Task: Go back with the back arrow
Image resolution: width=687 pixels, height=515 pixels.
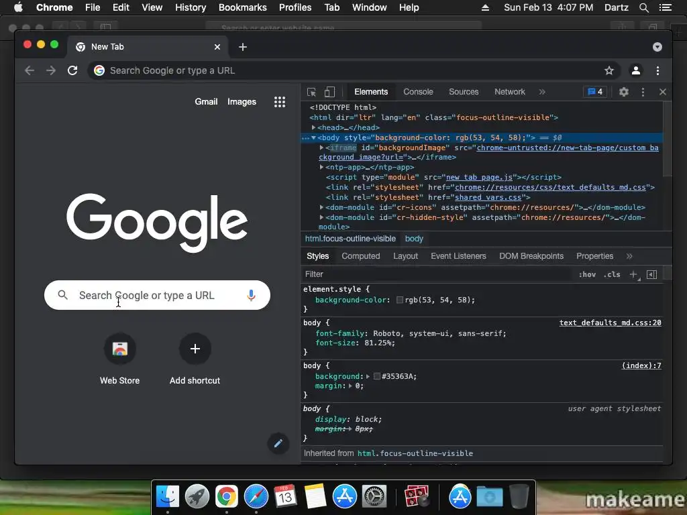Action: pyautogui.click(x=30, y=70)
